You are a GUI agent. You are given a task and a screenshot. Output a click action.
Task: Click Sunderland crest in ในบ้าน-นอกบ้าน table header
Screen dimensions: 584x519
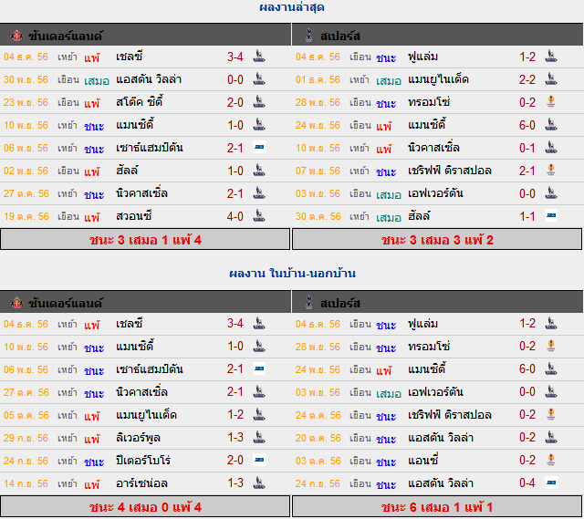tap(16, 303)
